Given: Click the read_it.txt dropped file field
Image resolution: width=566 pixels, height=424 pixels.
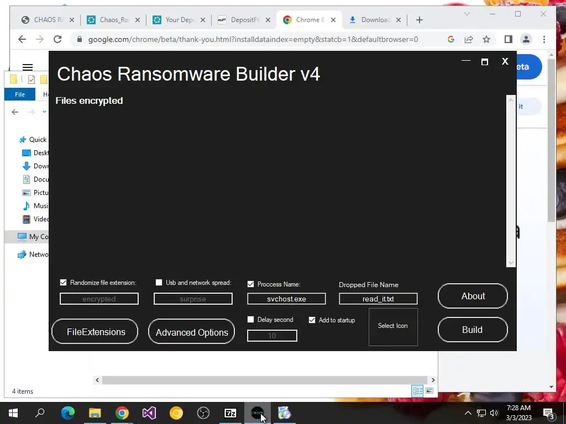Looking at the screenshot, I should click(x=378, y=299).
